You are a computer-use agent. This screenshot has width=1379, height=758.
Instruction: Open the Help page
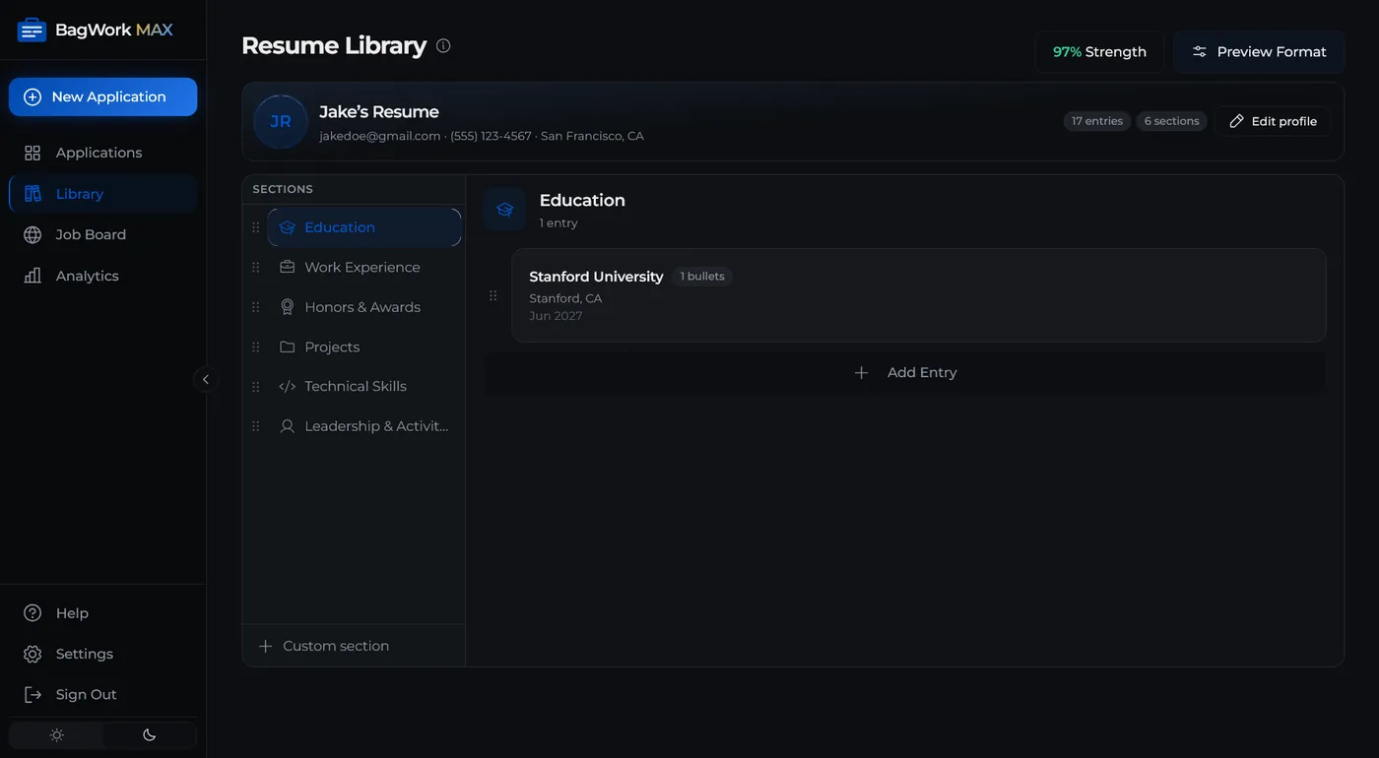coord(102,613)
